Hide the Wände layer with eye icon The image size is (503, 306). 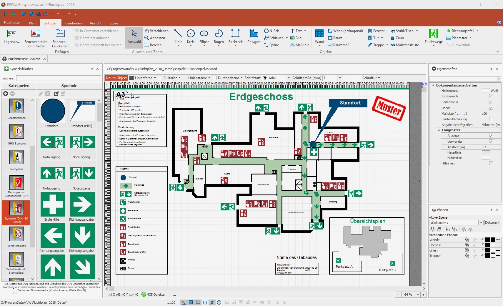click(x=467, y=240)
